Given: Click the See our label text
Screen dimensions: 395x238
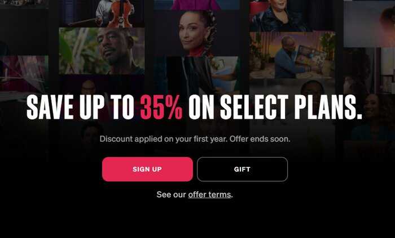Looking at the screenshot, I should tap(172, 195).
